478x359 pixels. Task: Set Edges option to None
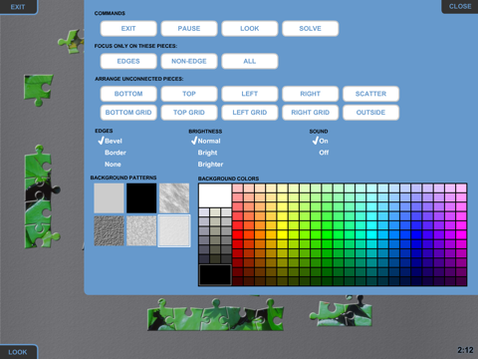(113, 165)
